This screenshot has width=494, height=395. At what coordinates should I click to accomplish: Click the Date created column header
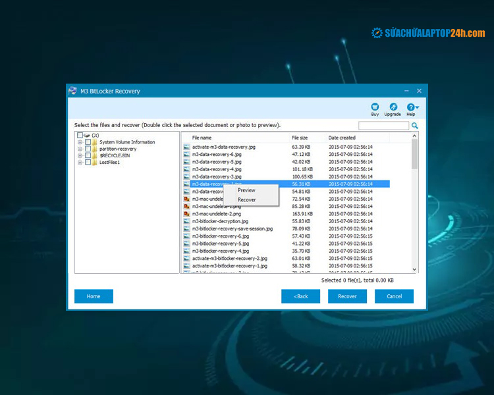click(358, 138)
